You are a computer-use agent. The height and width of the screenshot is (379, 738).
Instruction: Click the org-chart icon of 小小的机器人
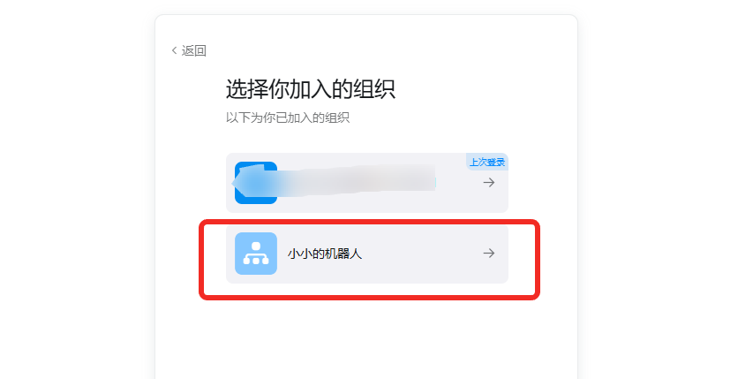256,254
